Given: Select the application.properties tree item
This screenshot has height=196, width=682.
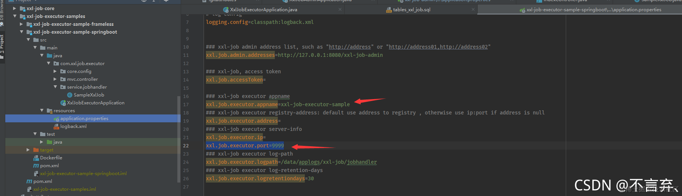Looking at the screenshot, I should tap(93, 119).
